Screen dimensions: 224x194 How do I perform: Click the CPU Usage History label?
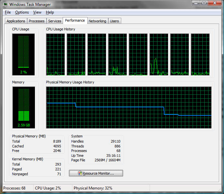pos(60,29)
